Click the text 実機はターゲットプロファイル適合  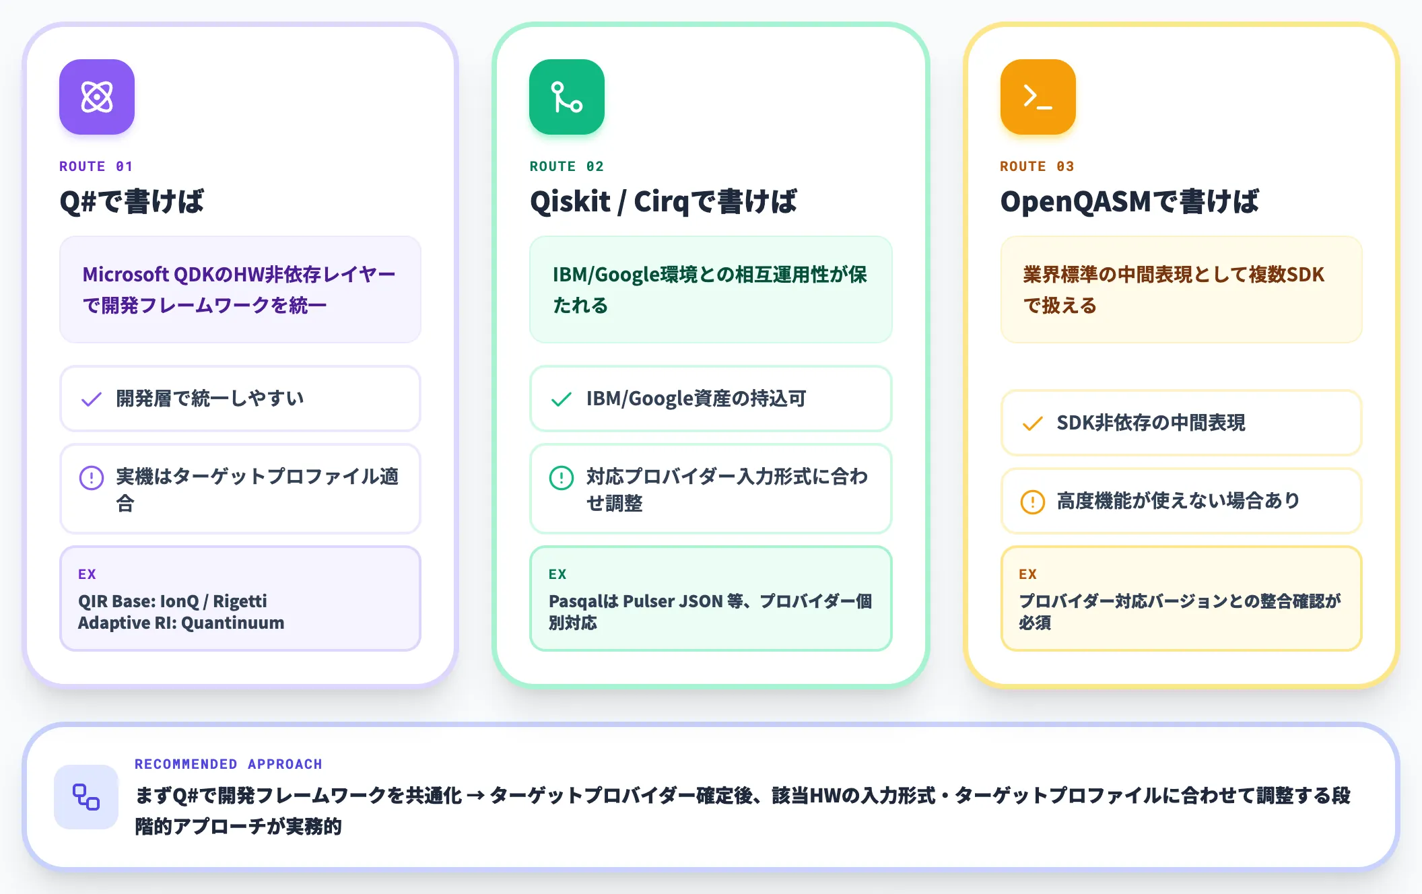click(257, 489)
